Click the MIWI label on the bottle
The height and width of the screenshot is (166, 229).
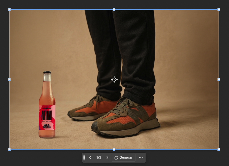click(47, 115)
